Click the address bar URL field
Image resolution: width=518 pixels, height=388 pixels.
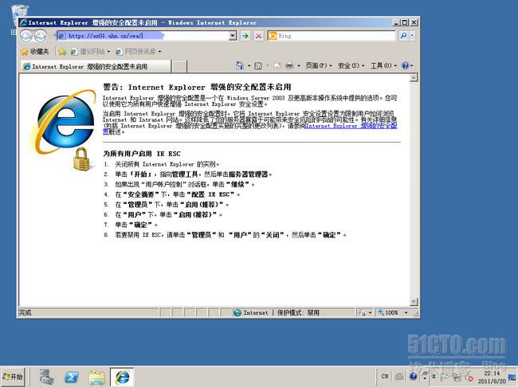143,36
